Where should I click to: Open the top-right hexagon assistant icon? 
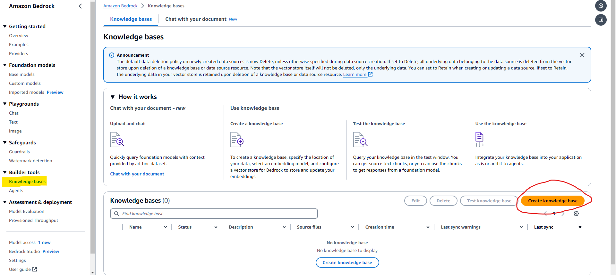[601, 6]
